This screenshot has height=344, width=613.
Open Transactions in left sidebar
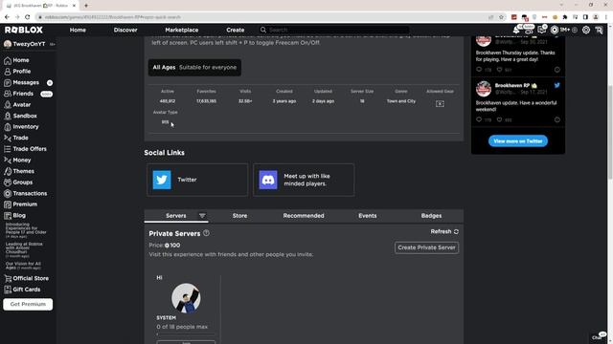26,193
